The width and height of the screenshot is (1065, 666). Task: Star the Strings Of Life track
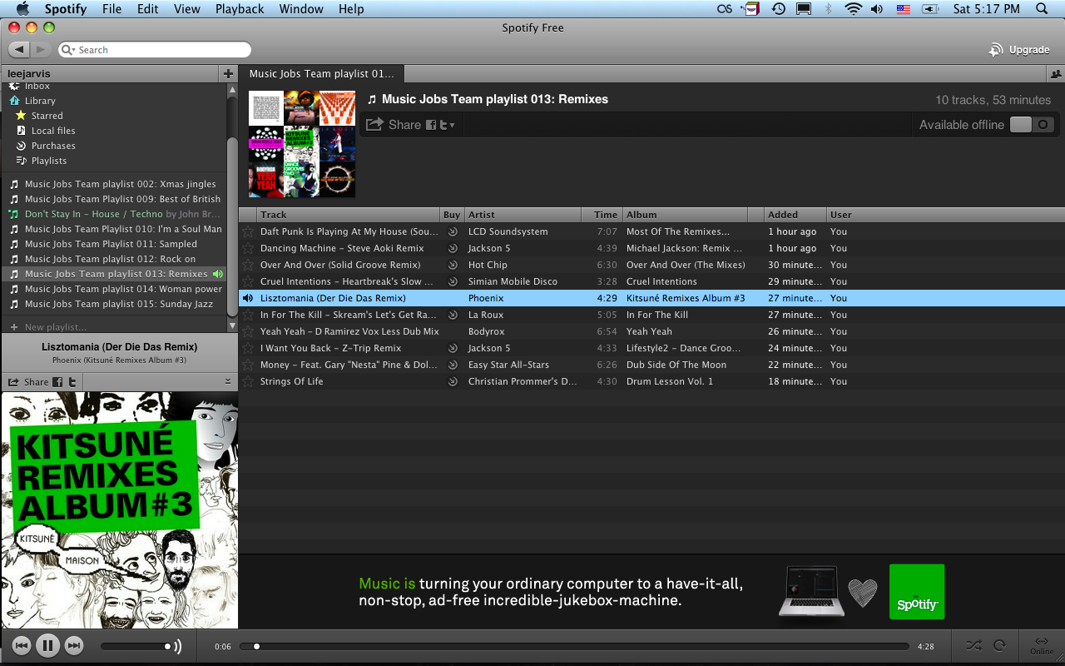248,381
